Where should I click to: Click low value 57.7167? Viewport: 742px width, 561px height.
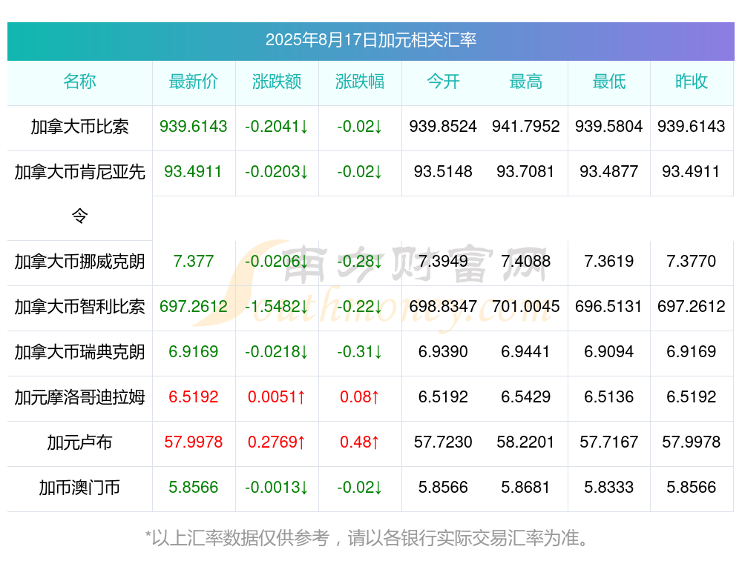click(609, 442)
